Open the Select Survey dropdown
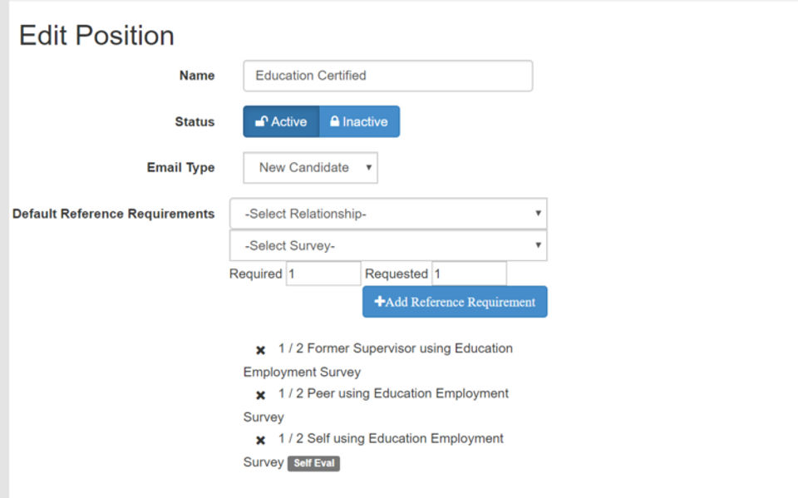The height and width of the screenshot is (498, 798). (x=388, y=245)
